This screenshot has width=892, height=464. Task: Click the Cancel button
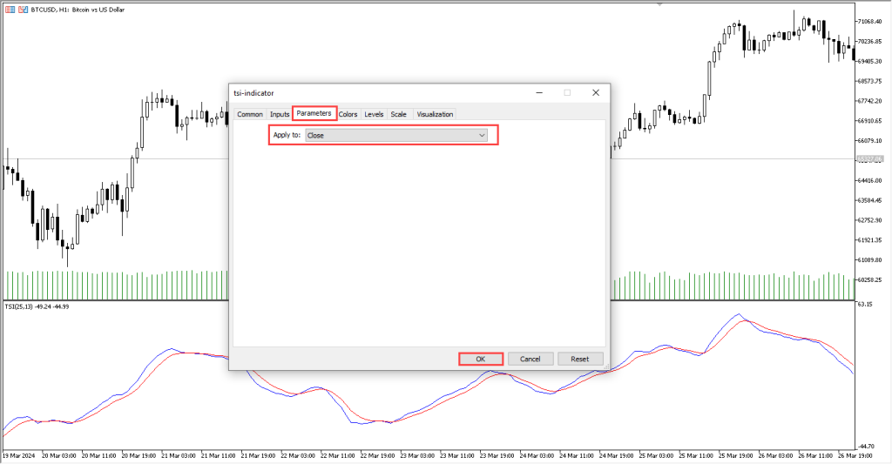pyautogui.click(x=530, y=359)
